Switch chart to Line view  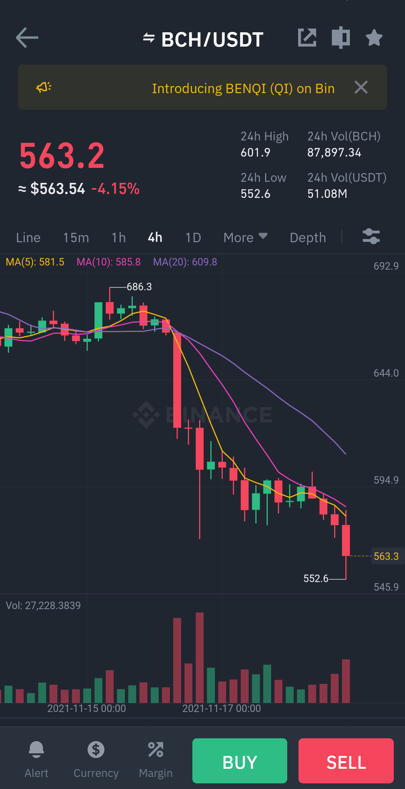pos(28,237)
